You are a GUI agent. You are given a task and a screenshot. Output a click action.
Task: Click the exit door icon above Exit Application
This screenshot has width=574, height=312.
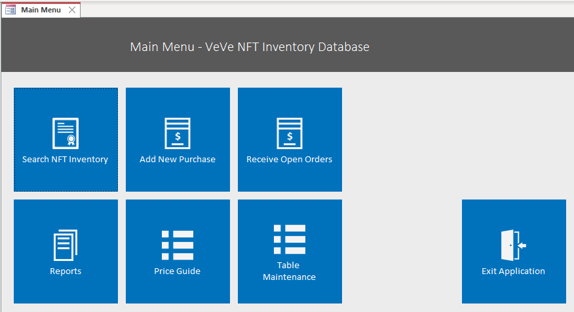pos(514,245)
